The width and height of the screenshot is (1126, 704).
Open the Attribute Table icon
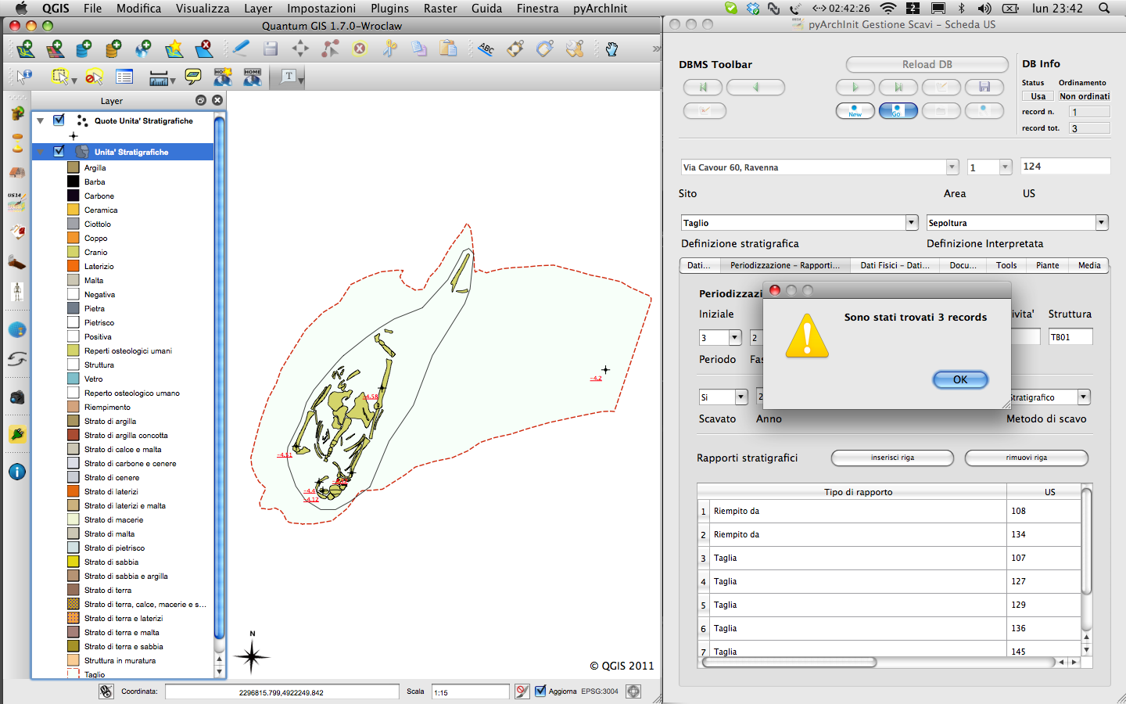(x=124, y=77)
